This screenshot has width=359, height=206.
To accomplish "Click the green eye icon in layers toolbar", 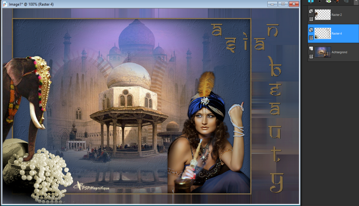I will 328,2.
